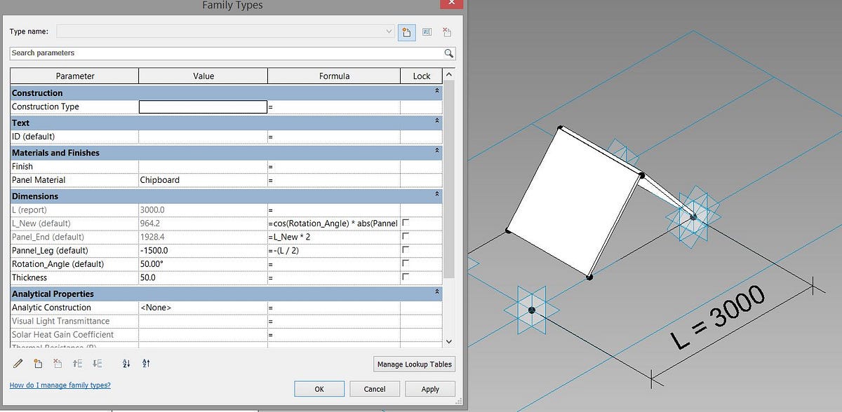Click the New Type icon
Image resolution: width=842 pixels, height=412 pixels.
pyautogui.click(x=407, y=32)
